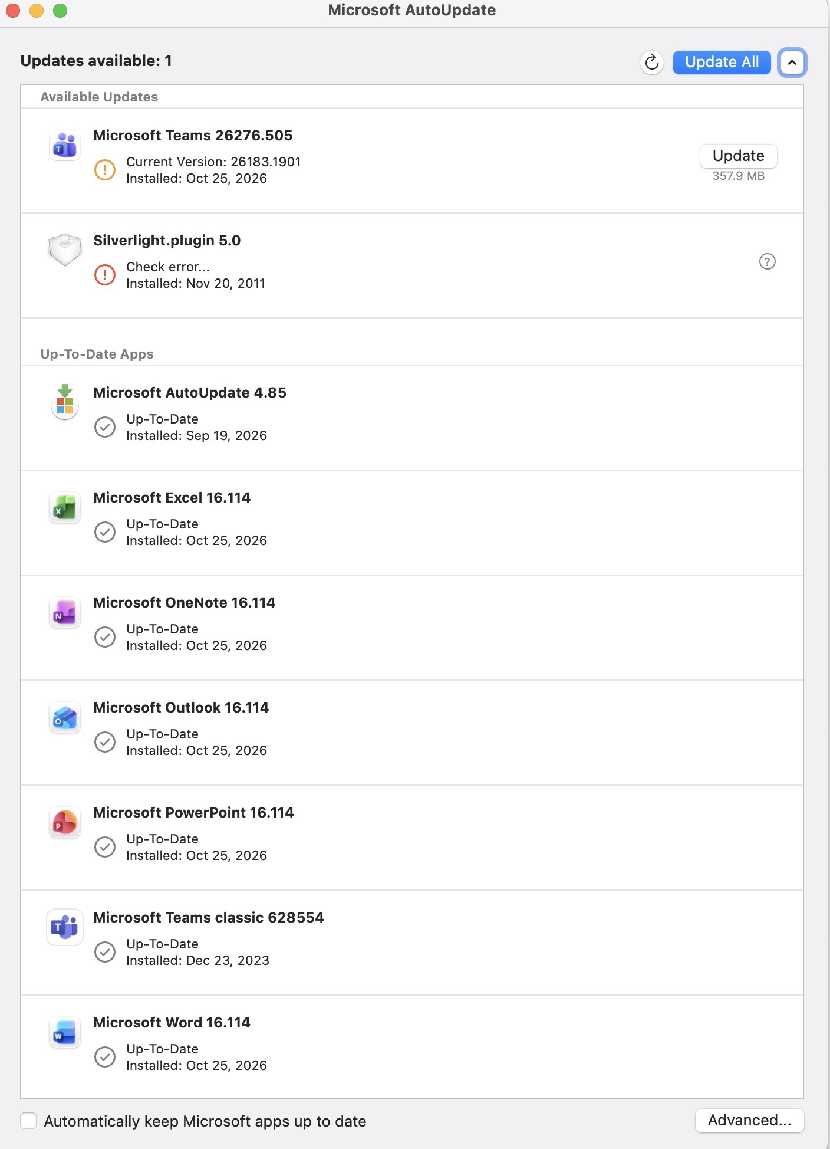Screen dimensions: 830x1149
Task: Click the up-to-date checkmark for AutoUpdate
Action: pos(105,427)
